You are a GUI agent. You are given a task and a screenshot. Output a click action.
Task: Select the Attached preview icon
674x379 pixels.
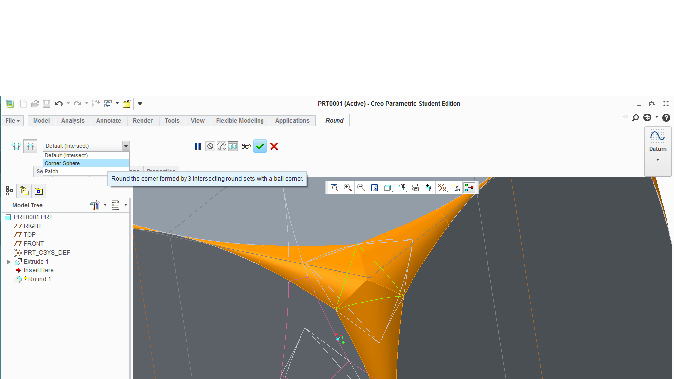coord(233,146)
